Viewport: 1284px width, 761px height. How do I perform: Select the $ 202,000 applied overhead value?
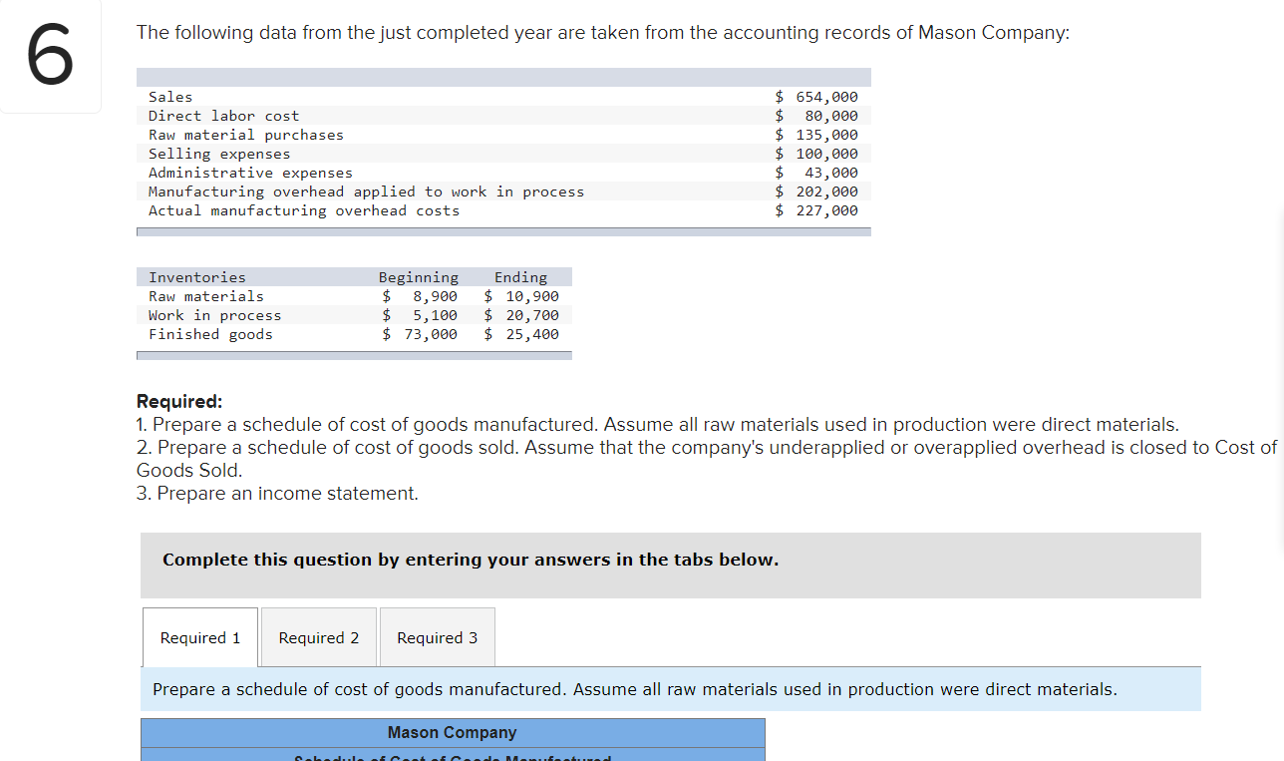(x=816, y=191)
